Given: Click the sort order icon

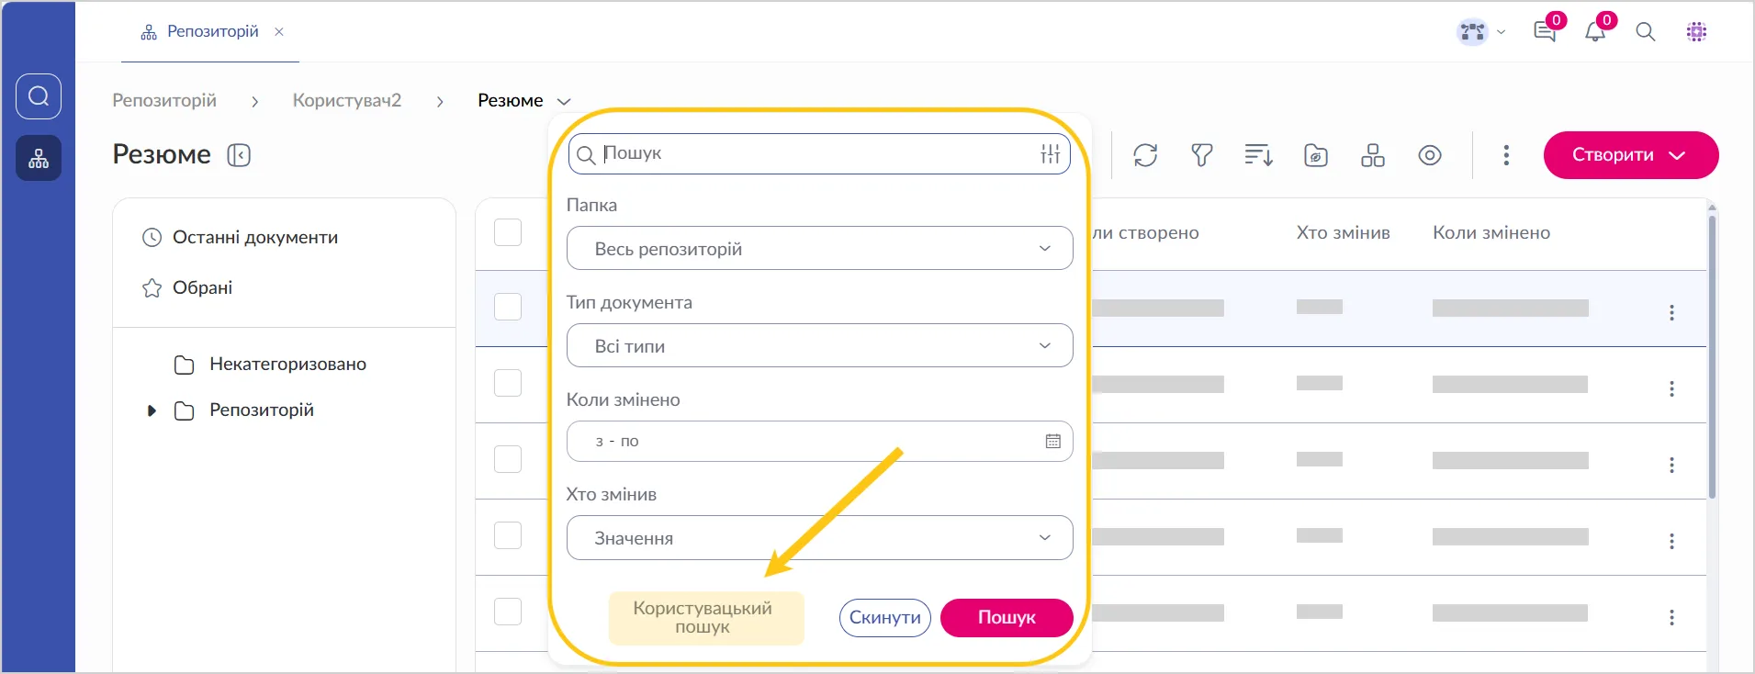Looking at the screenshot, I should click(x=1258, y=155).
